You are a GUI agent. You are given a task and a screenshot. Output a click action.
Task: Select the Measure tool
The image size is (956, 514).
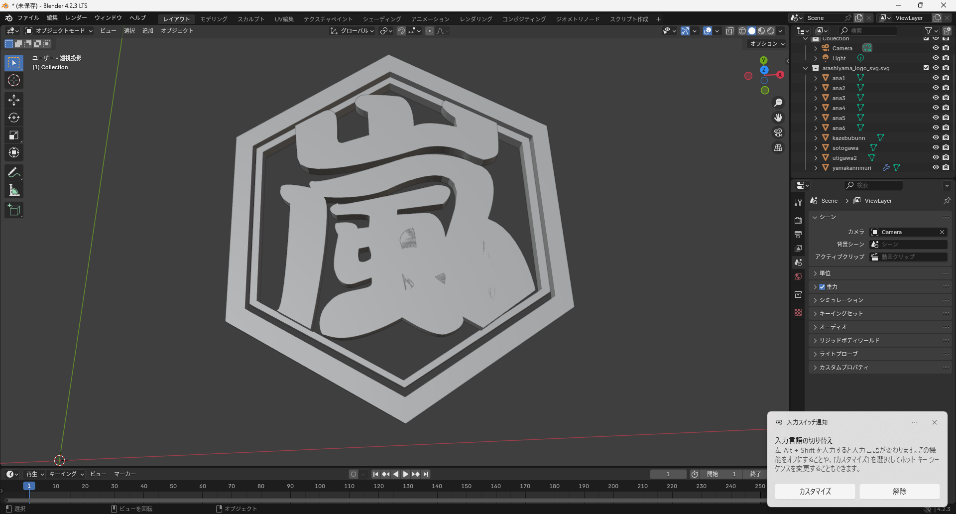click(14, 190)
